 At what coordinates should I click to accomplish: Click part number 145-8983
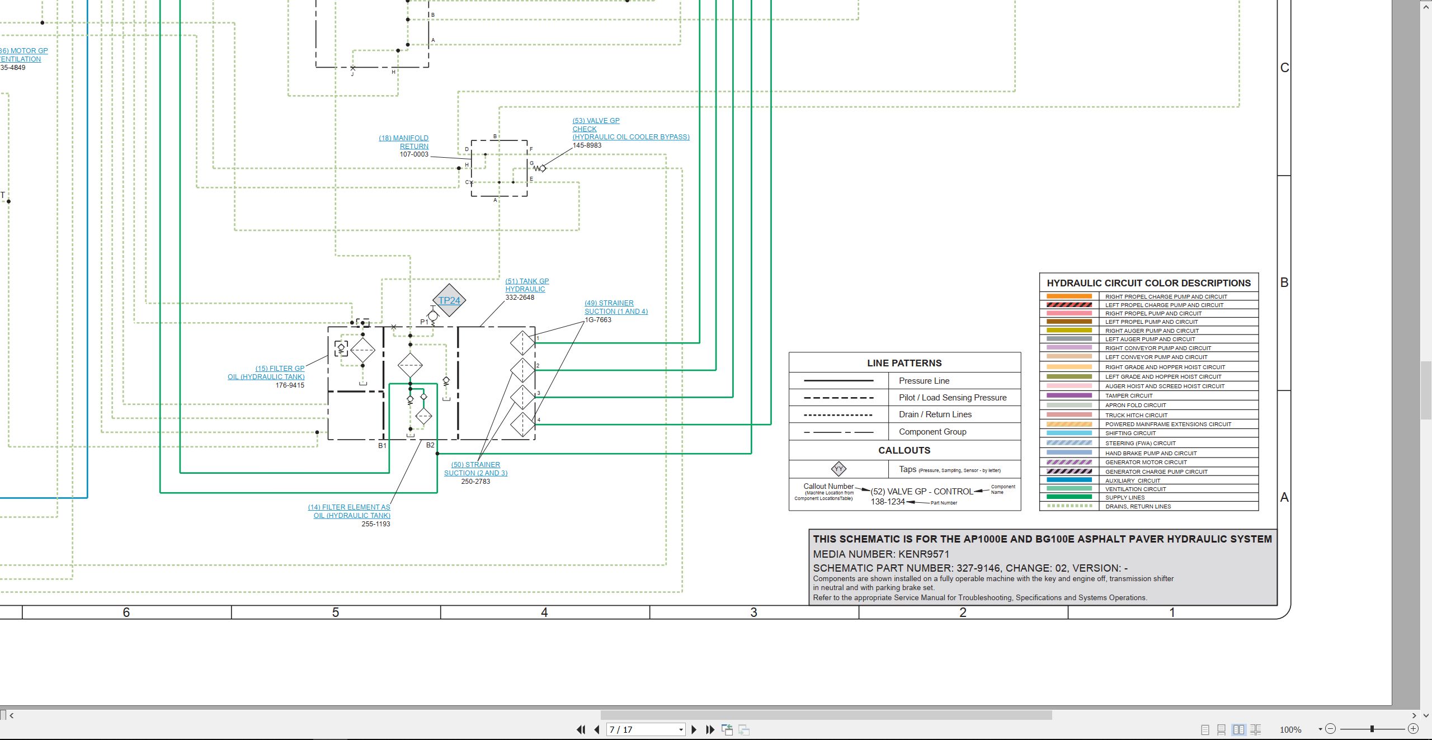[x=587, y=145]
